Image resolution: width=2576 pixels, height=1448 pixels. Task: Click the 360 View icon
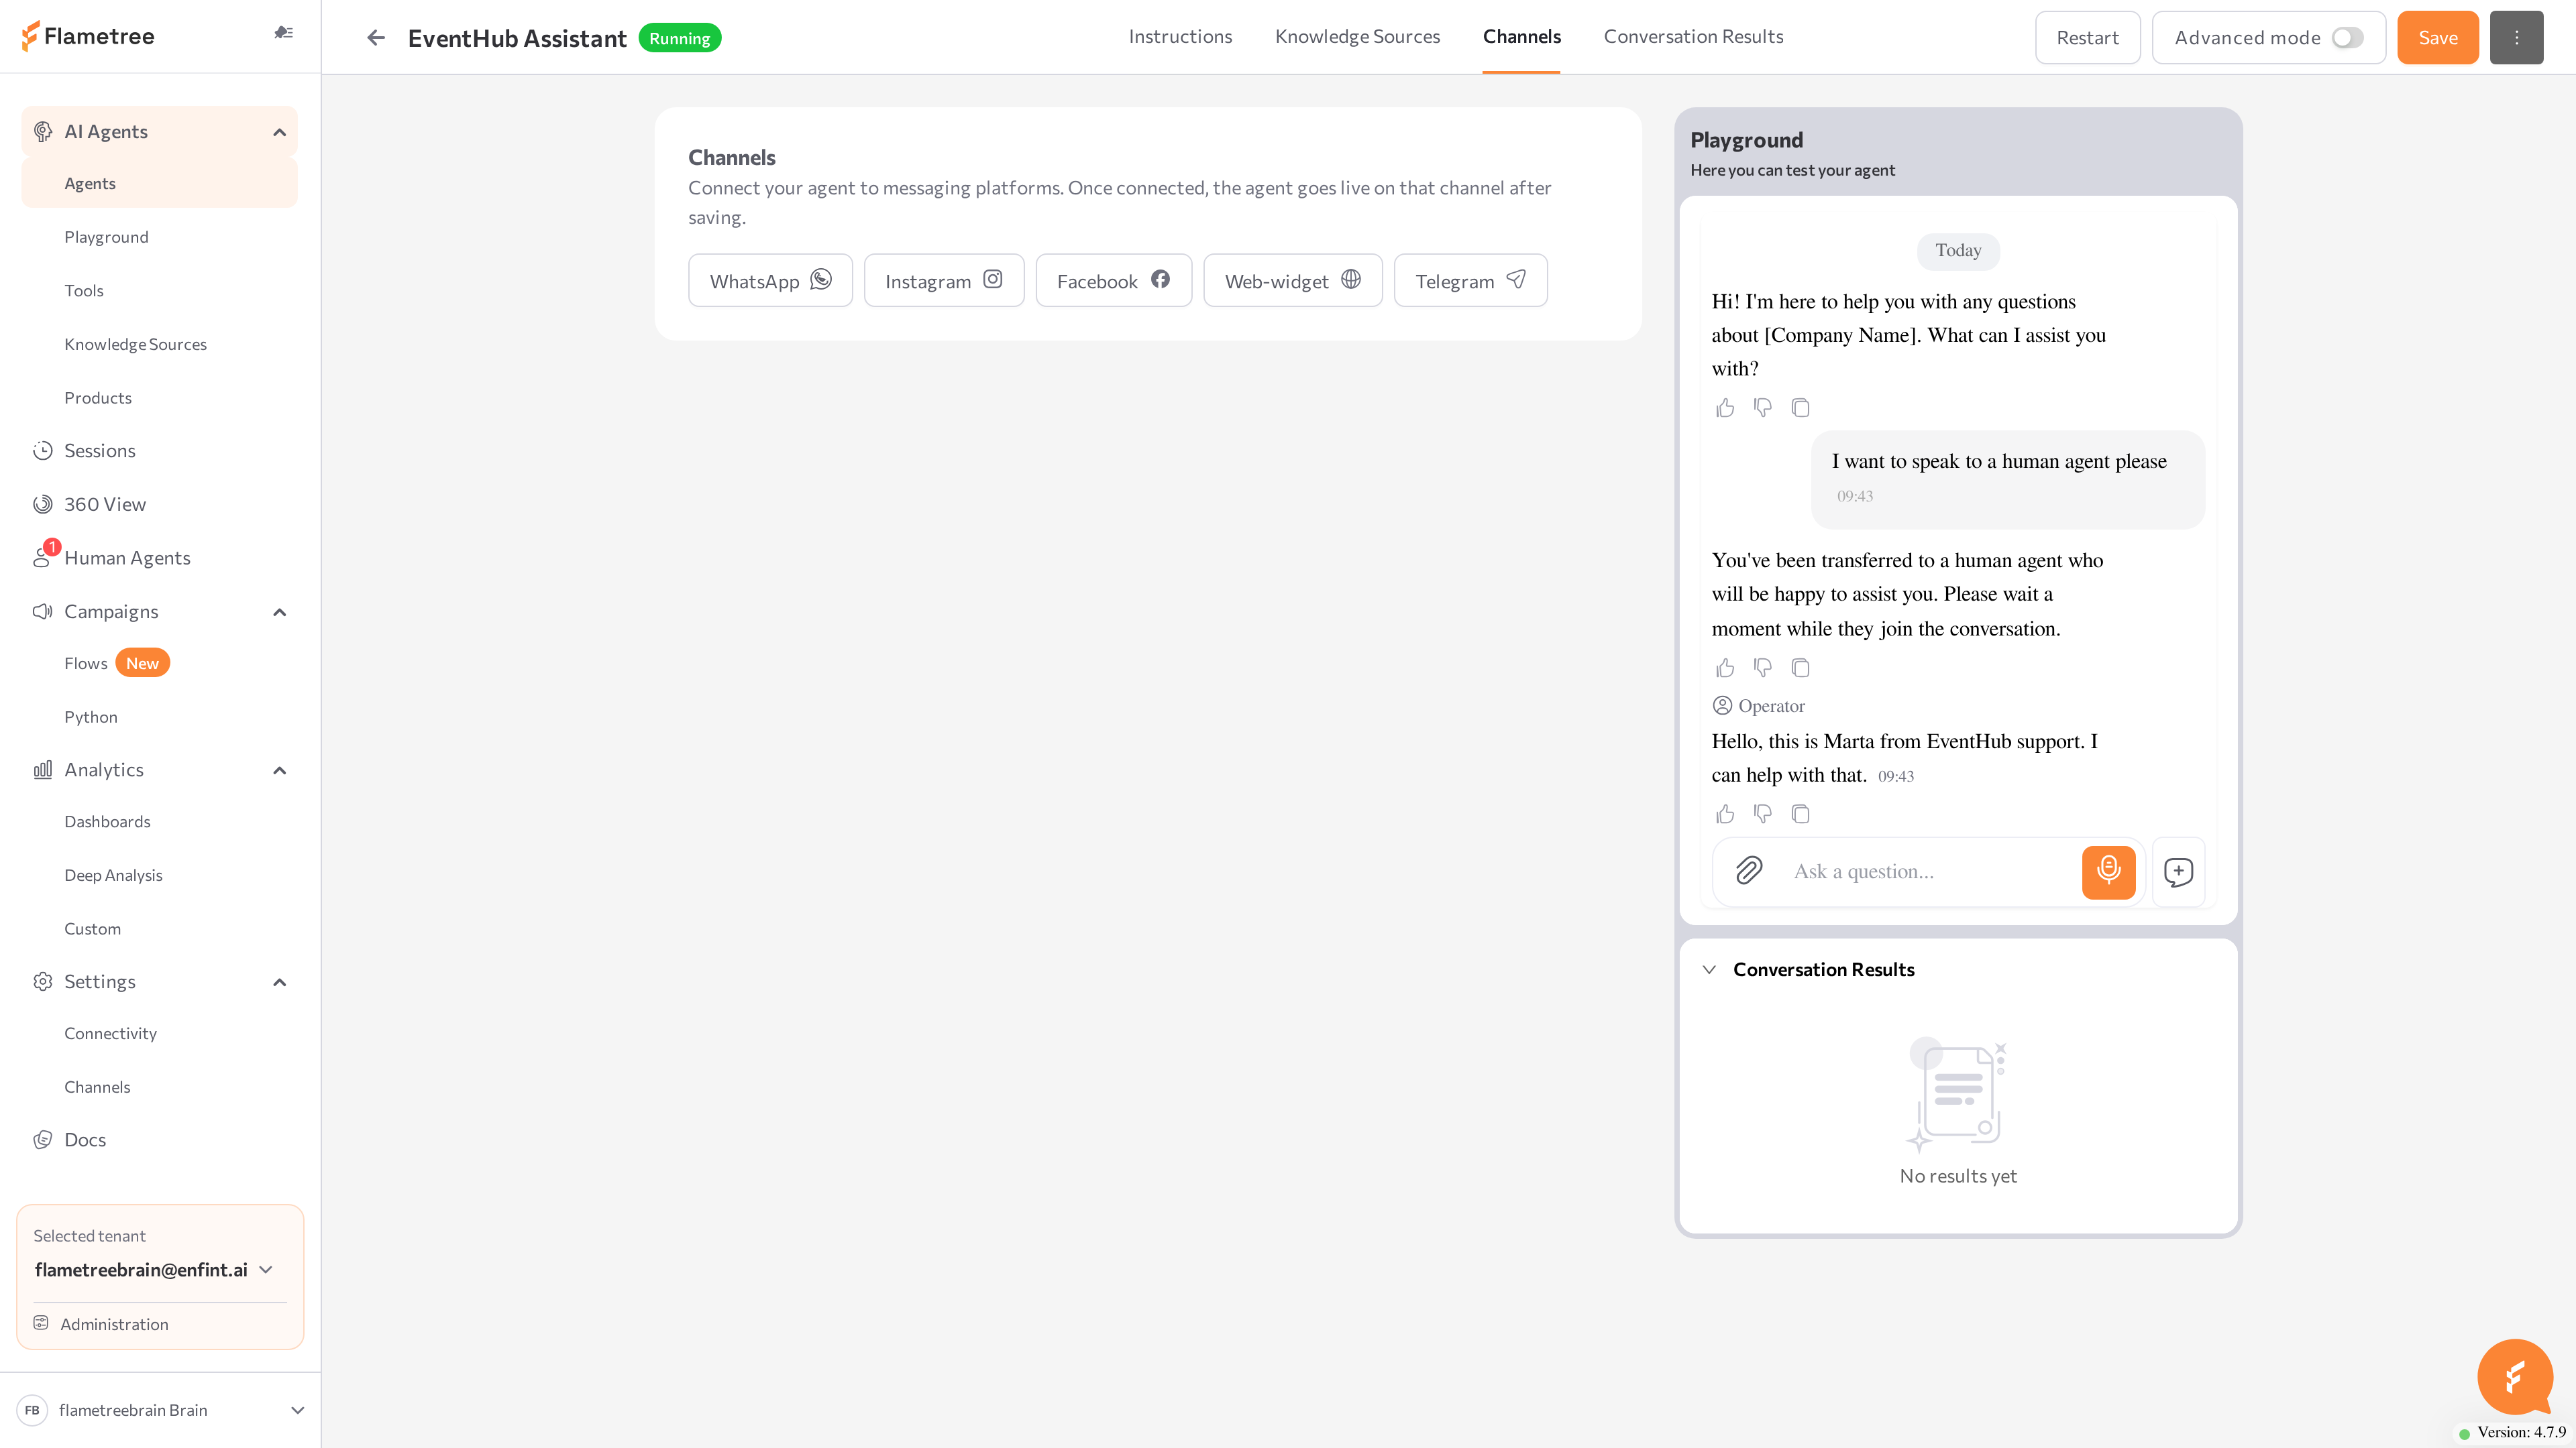[42, 505]
